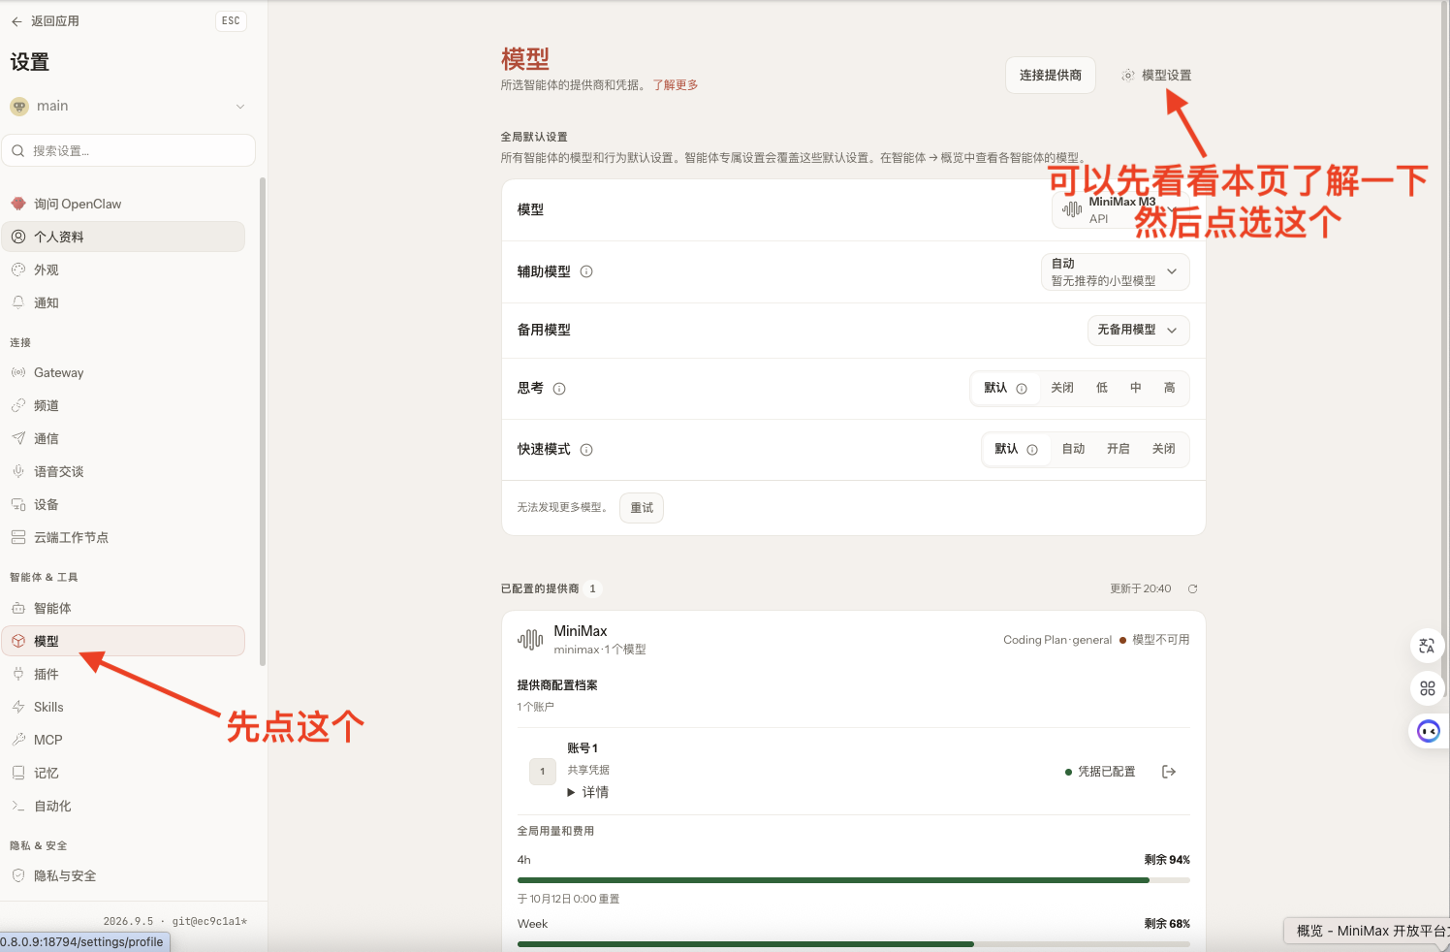Viewport: 1450px width, 952px height.
Task: Select 外观 in sidebar
Action: pos(123,270)
